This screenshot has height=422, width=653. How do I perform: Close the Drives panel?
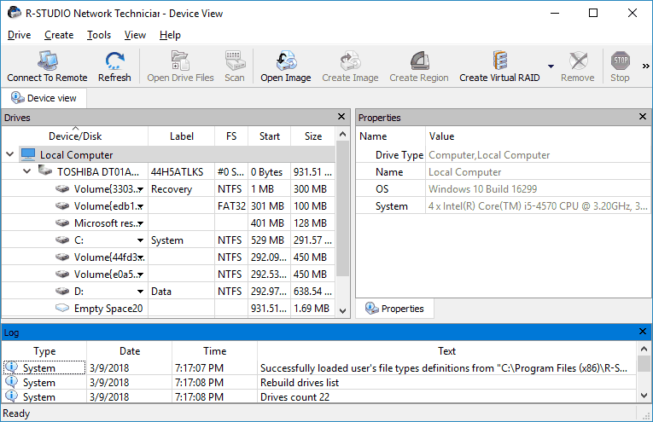(341, 117)
